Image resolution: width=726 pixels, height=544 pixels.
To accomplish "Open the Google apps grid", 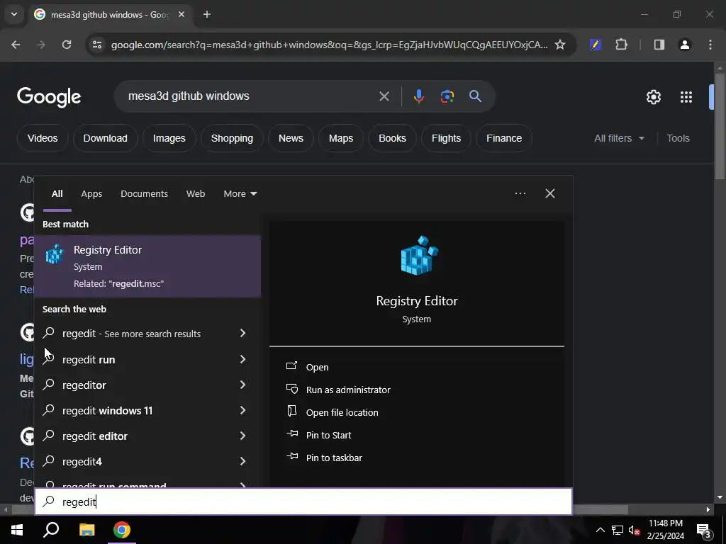I will tap(686, 97).
